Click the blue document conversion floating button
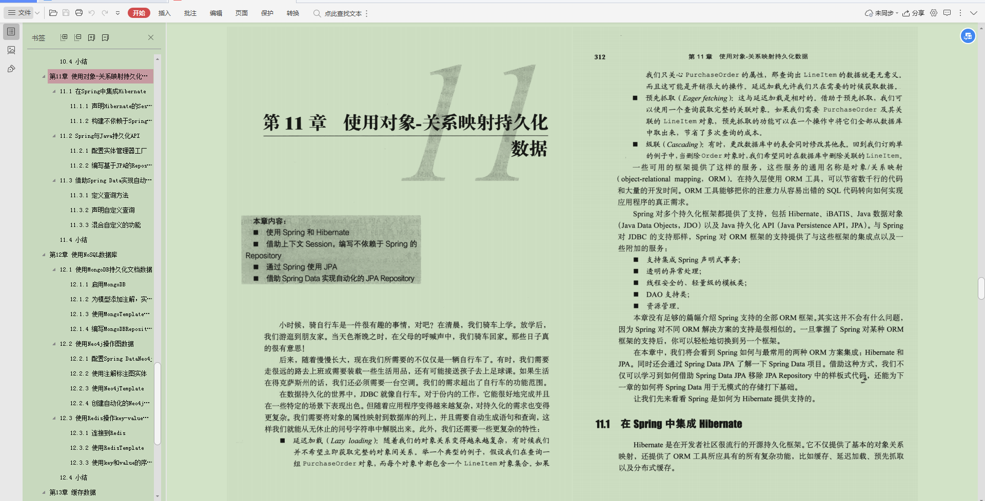The width and height of the screenshot is (985, 501). click(968, 36)
